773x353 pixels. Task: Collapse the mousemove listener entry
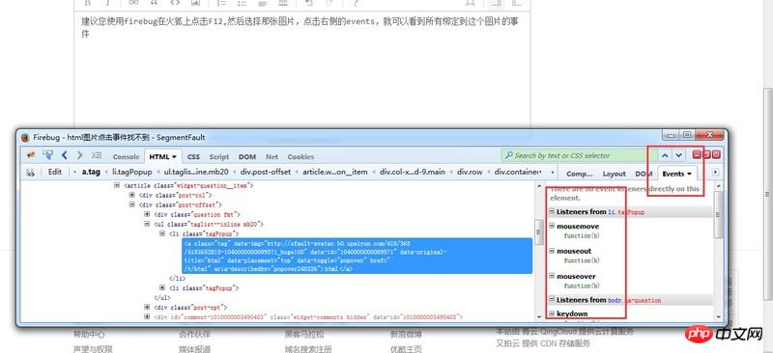[x=552, y=226]
